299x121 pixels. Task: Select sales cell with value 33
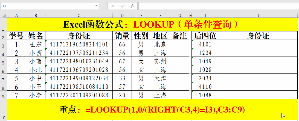click(x=122, y=78)
